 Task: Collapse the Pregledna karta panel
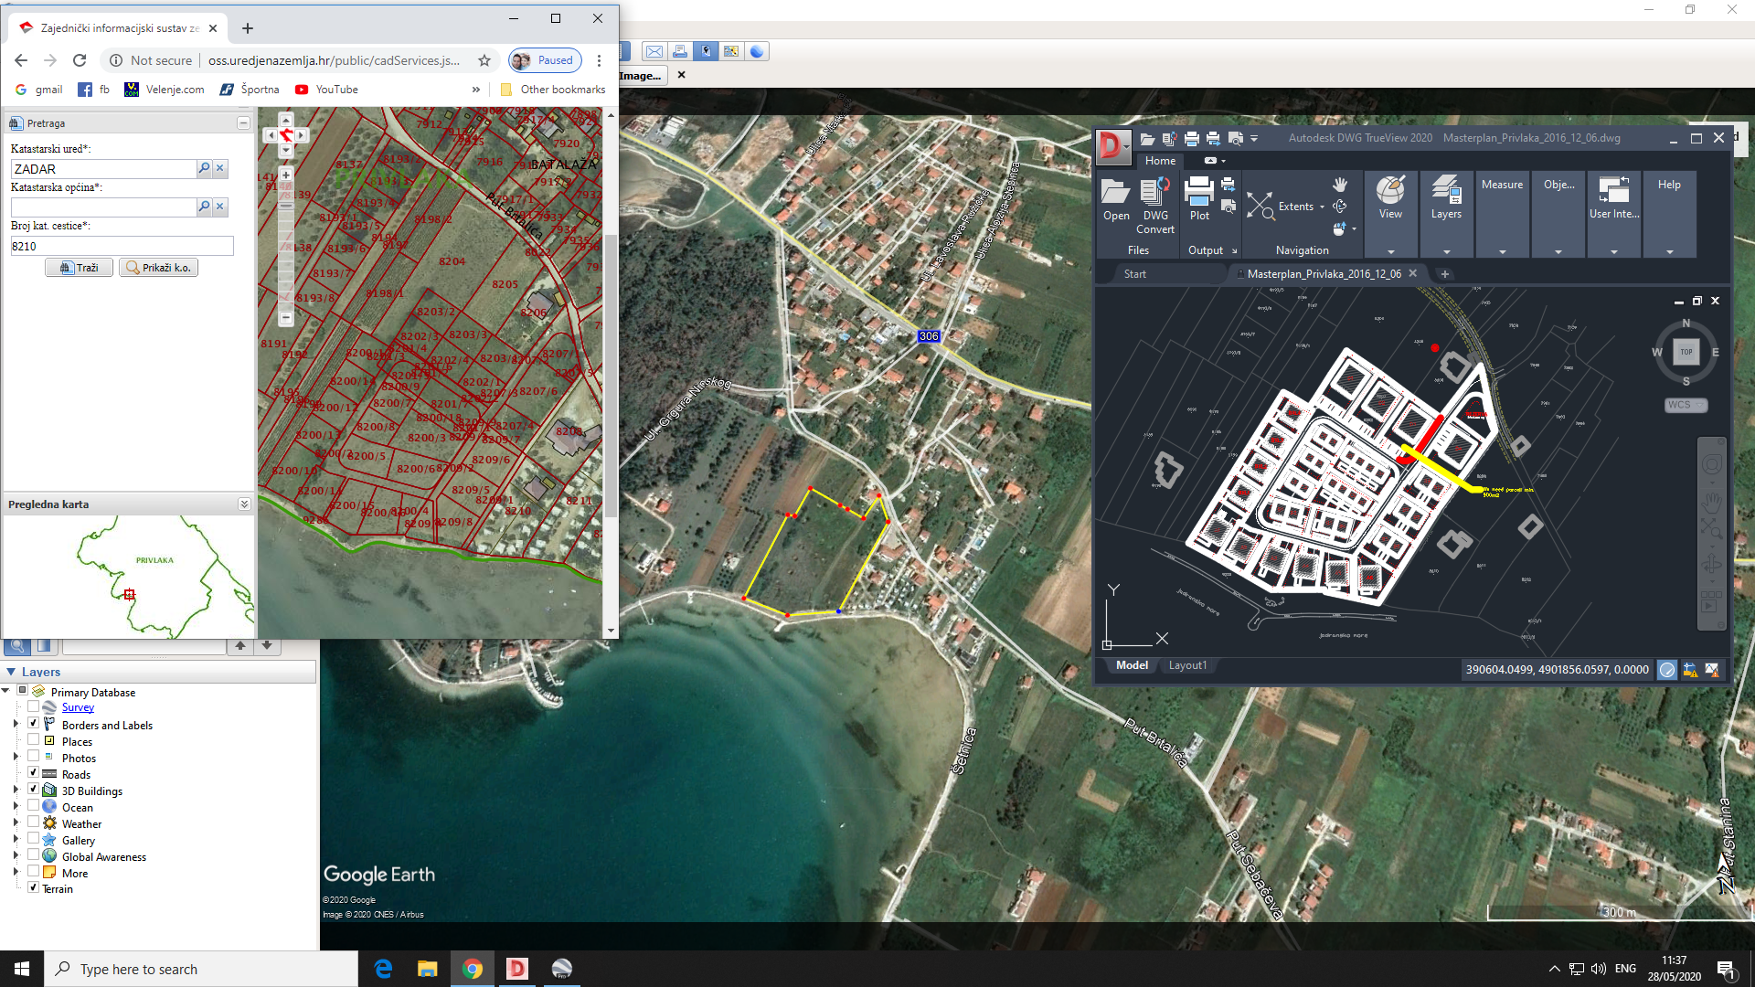243,504
